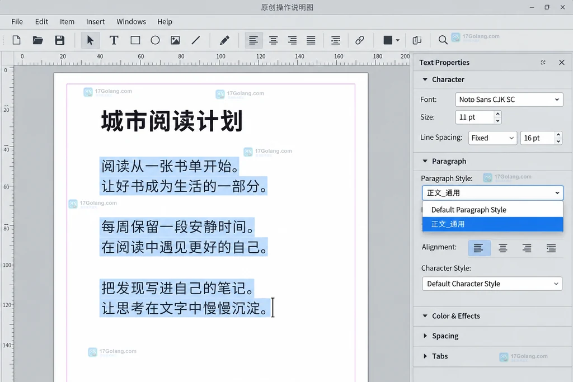Click the font Size field
Screen dimensions: 573x382
click(475, 117)
